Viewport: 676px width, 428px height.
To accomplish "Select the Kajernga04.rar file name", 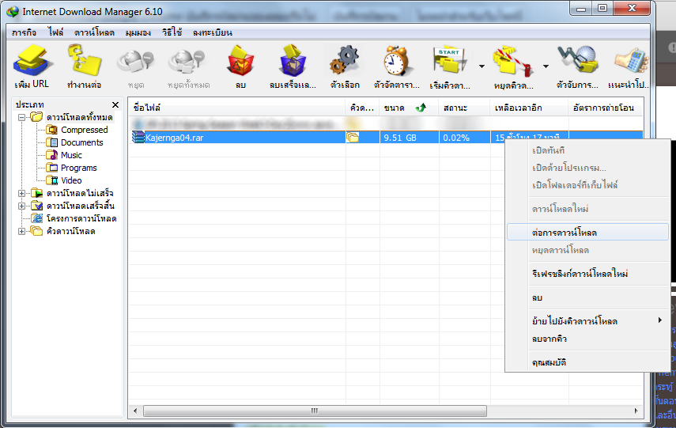I will point(174,138).
